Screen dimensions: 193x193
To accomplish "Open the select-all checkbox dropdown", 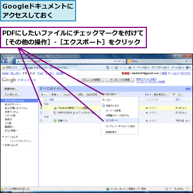I will [43, 94].
